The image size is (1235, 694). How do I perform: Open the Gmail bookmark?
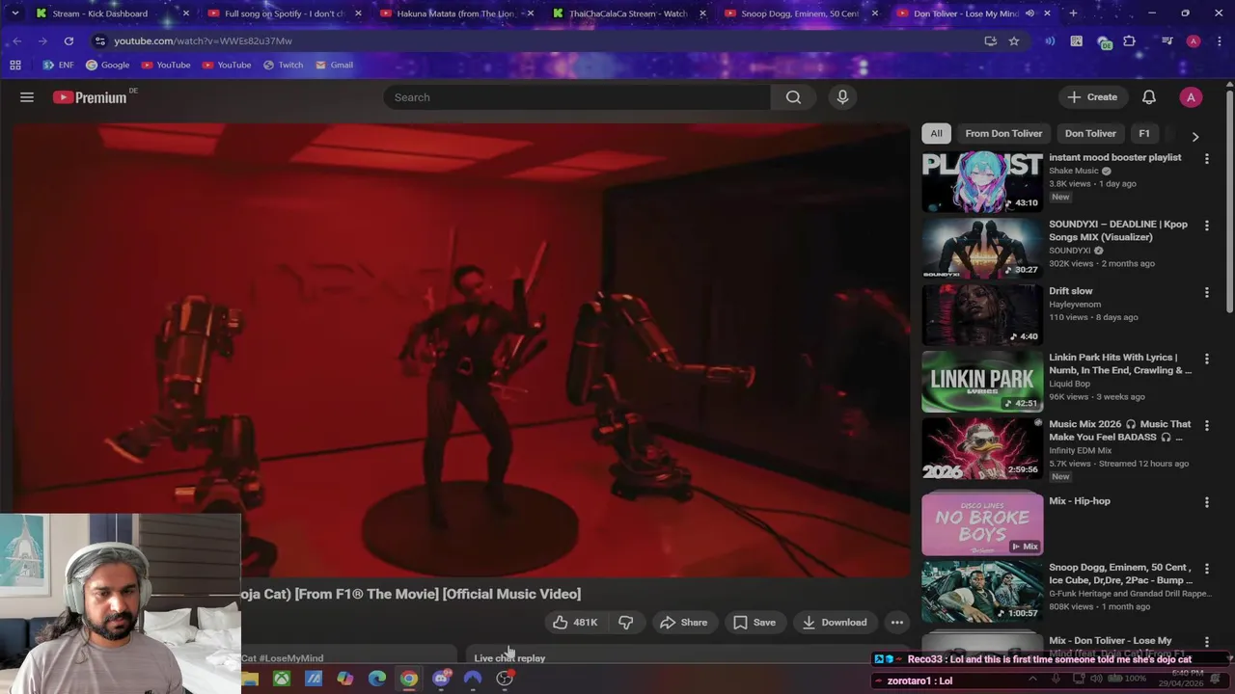click(335, 66)
